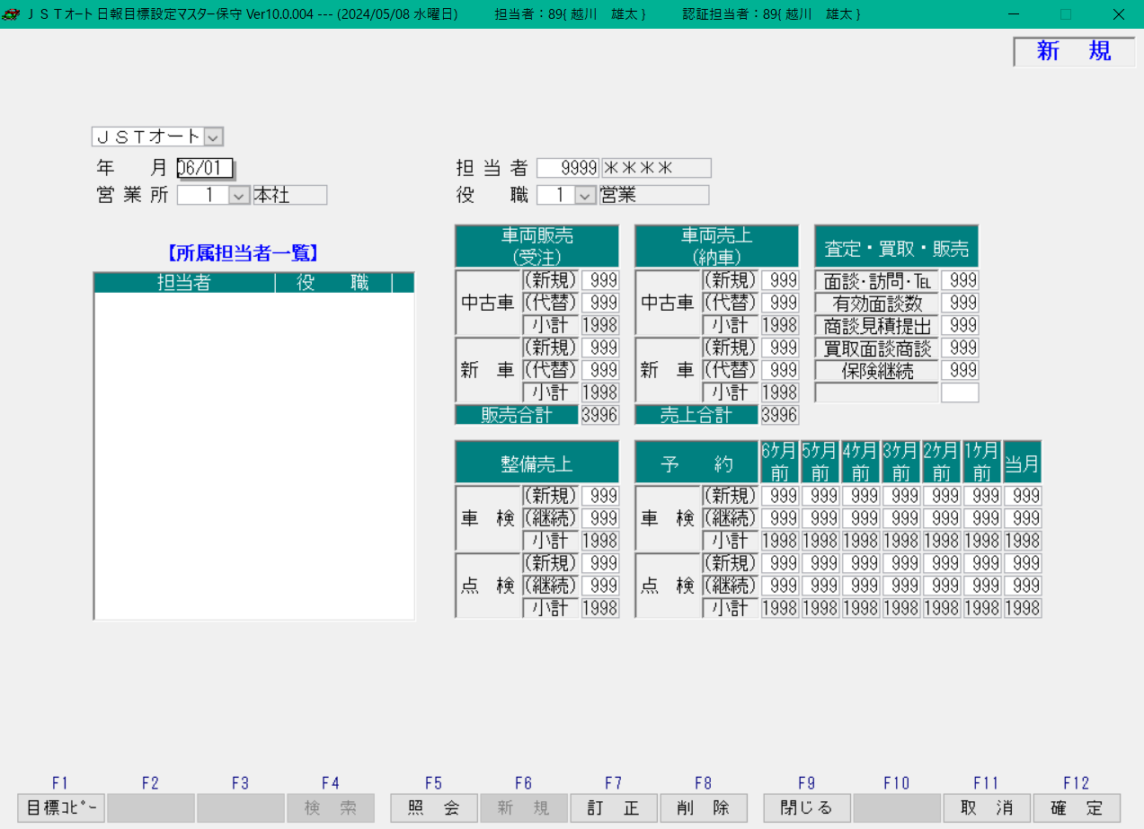Click 予約 車検 (継続) field under 5ヶ月前
Viewport: 1144px width, 829px height.
tap(820, 518)
